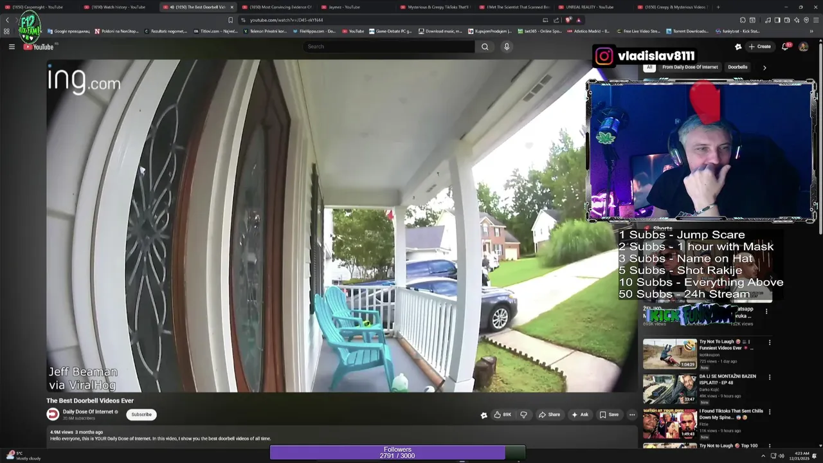Open options menu of the Shorts item
Screen dimensions: 823x463
766,311
